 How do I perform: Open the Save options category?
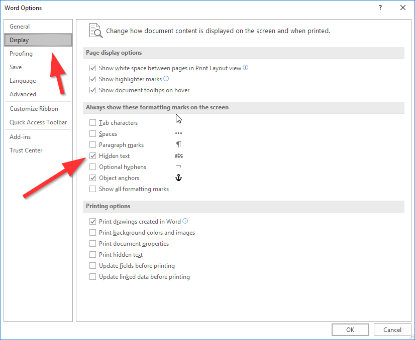(38, 67)
